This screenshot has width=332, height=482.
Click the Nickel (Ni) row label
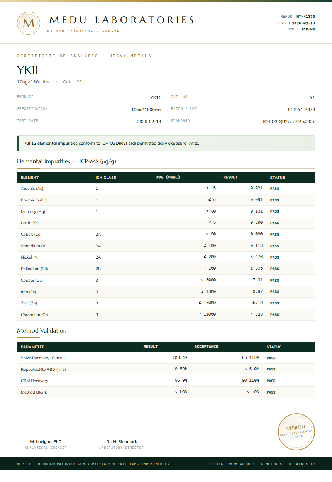(30, 257)
